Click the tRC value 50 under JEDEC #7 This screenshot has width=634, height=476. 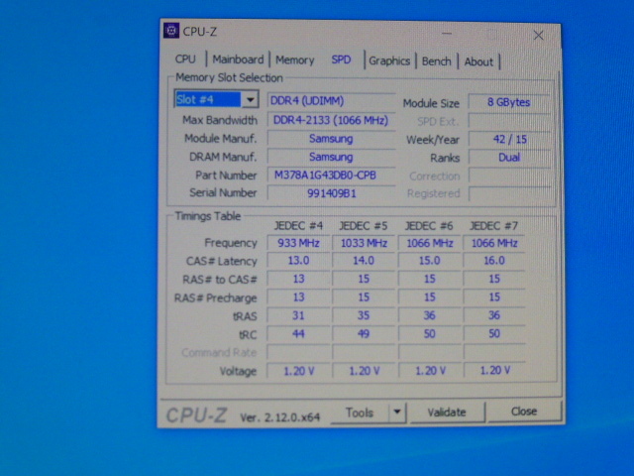494,334
